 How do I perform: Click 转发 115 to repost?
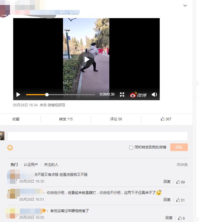(66, 119)
